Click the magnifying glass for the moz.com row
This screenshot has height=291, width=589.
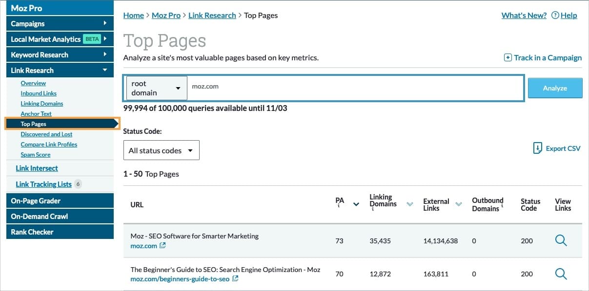click(561, 240)
